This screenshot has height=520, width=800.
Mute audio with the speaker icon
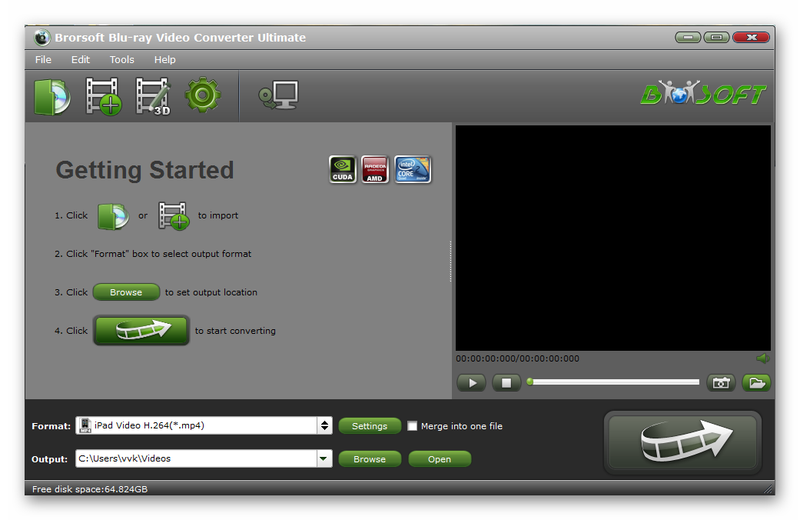(x=763, y=358)
